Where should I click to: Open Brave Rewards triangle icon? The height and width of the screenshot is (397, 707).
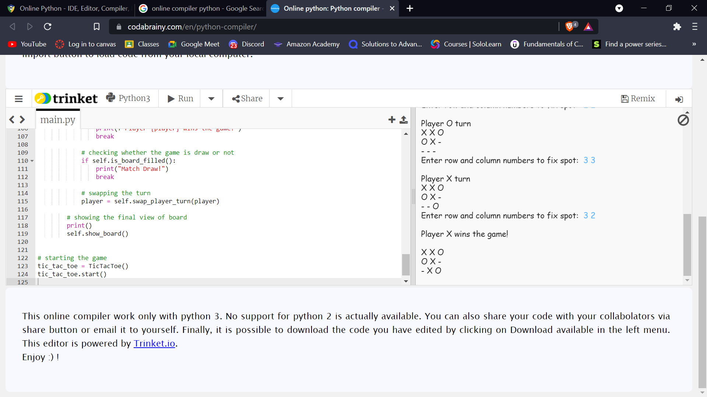pos(588,27)
